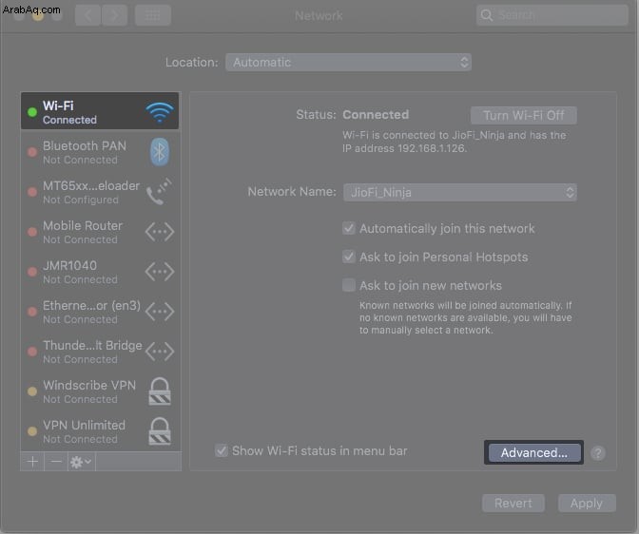Select Mobile Router service

click(x=100, y=232)
